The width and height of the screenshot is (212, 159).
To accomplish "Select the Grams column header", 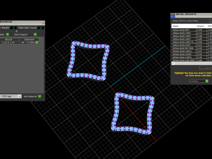I will pos(201,26).
